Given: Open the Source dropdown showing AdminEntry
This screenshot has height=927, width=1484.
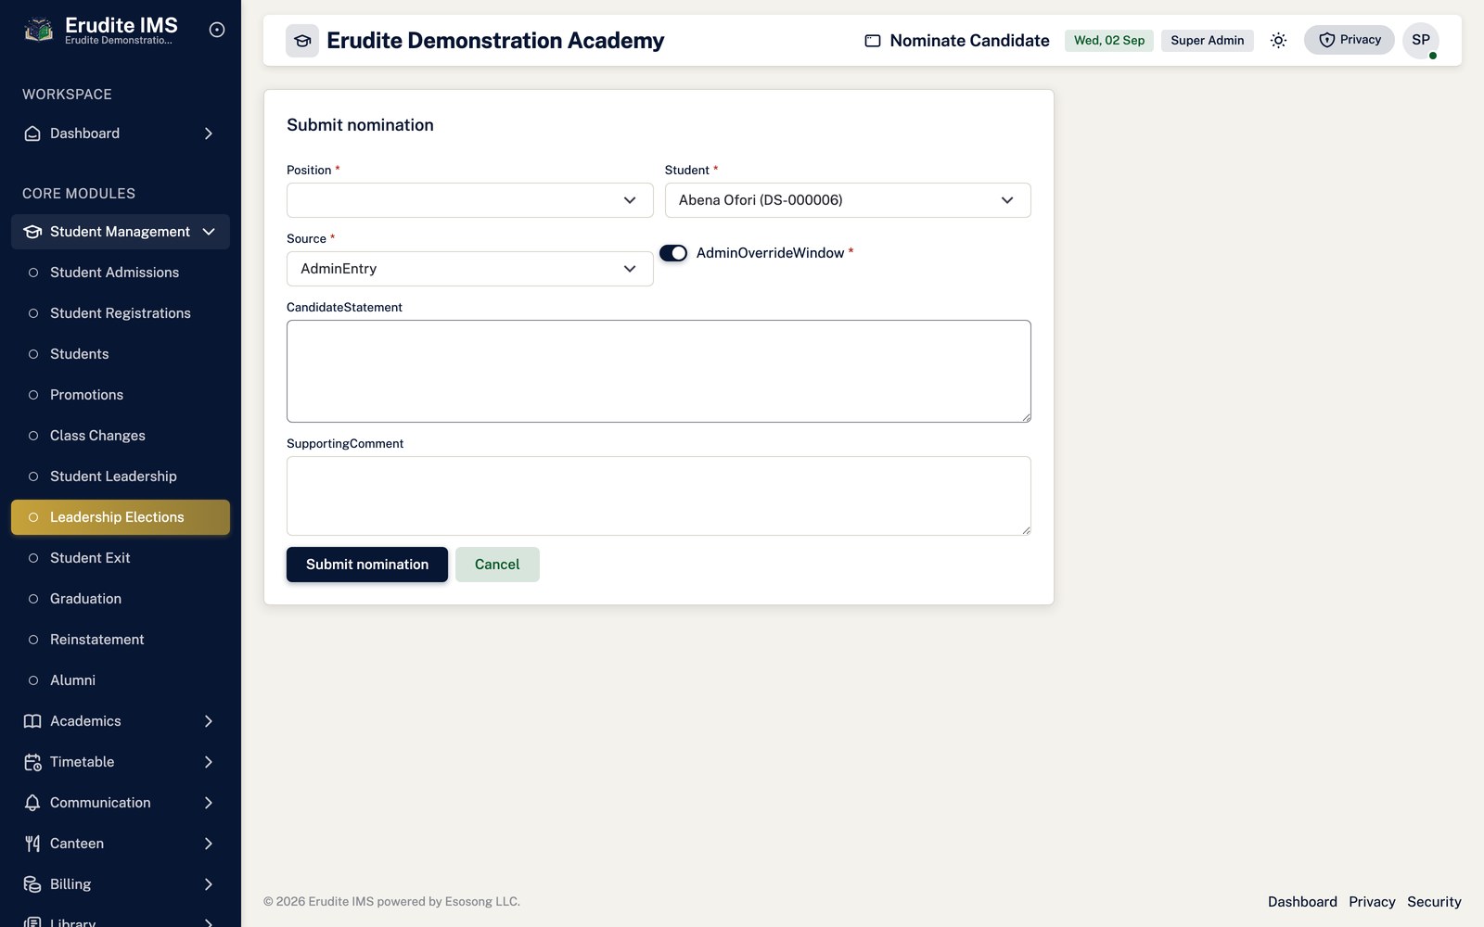Looking at the screenshot, I should coord(469,269).
